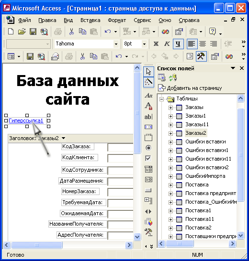Screen dimensions: 249x261
Task: Select the Label tool in toolbox
Action: pyautogui.click(x=148, y=96)
